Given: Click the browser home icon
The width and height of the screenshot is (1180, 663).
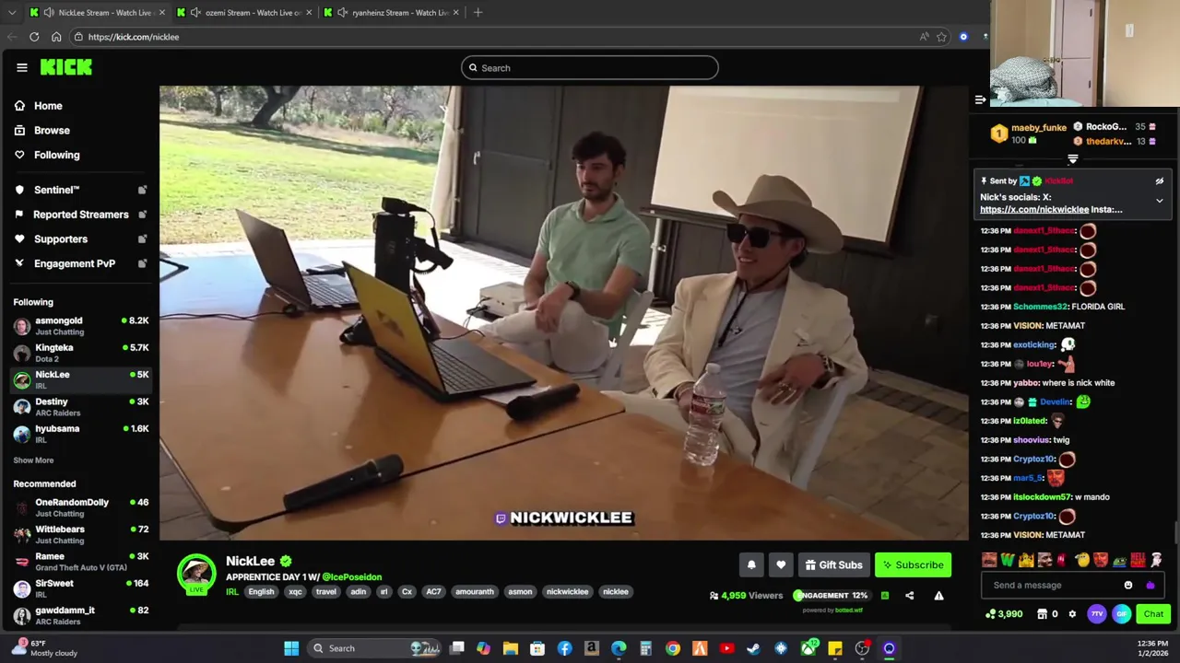Looking at the screenshot, I should (56, 37).
